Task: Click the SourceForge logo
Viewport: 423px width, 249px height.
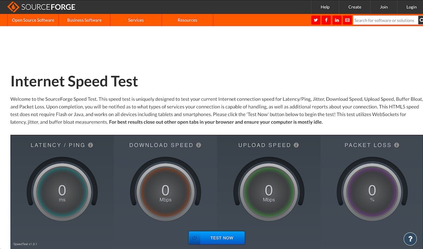Action: tap(41, 7)
